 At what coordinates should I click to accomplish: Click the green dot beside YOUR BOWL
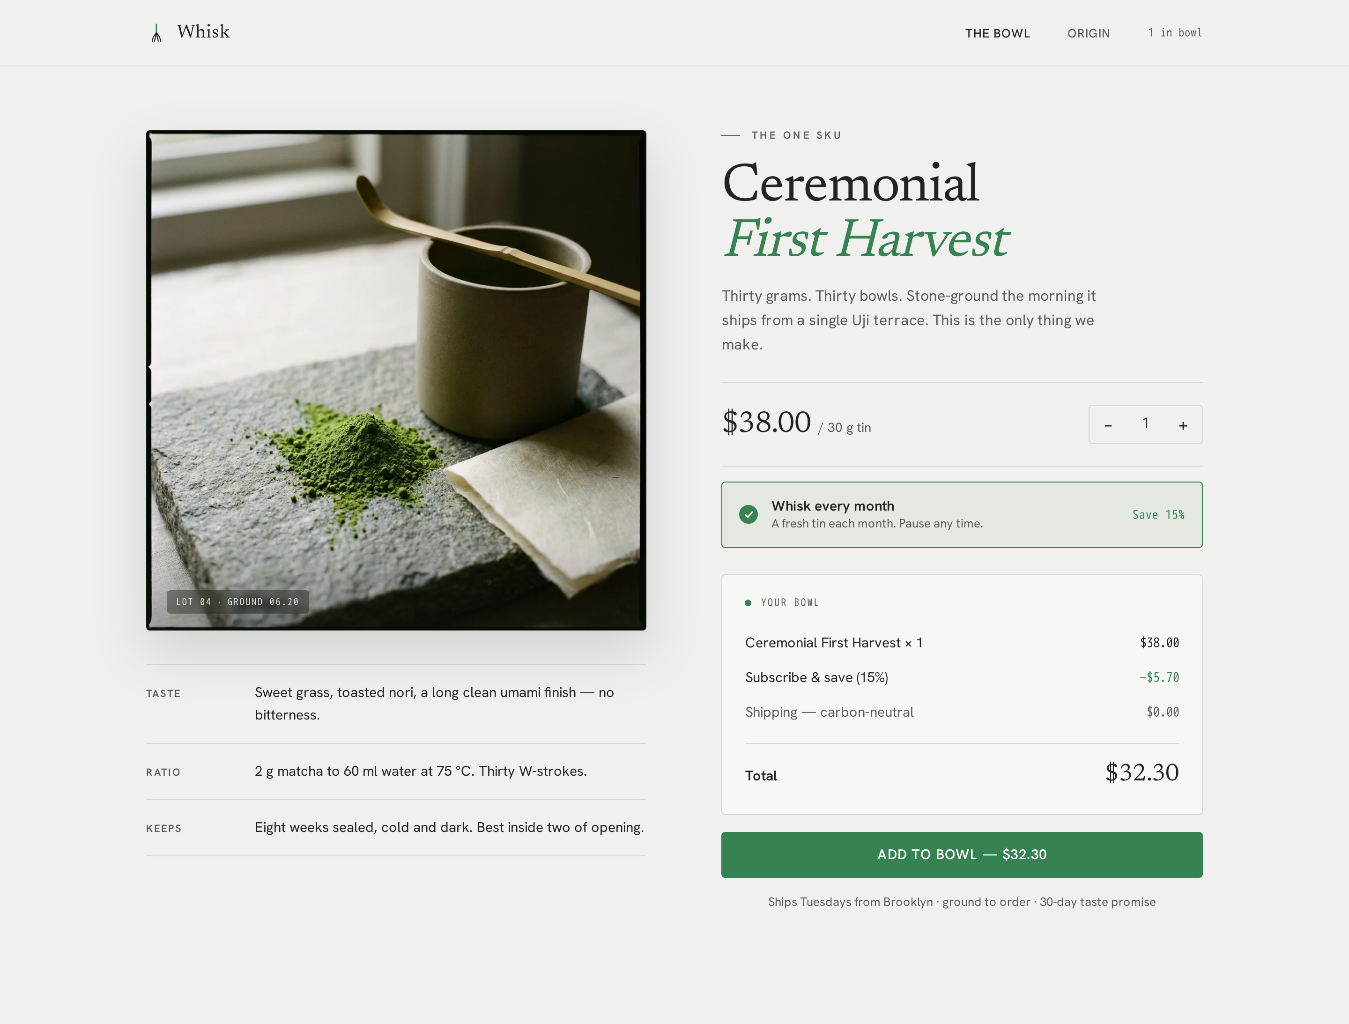click(x=748, y=602)
